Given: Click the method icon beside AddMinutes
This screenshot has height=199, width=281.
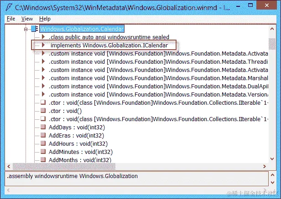Looking at the screenshot, I should pyautogui.click(x=43, y=152).
